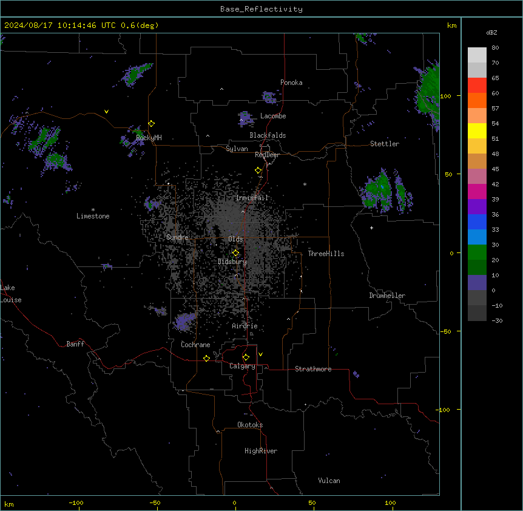Click the Lake Louise label
Viewport: 523px width, 511px height.
click(x=10, y=294)
